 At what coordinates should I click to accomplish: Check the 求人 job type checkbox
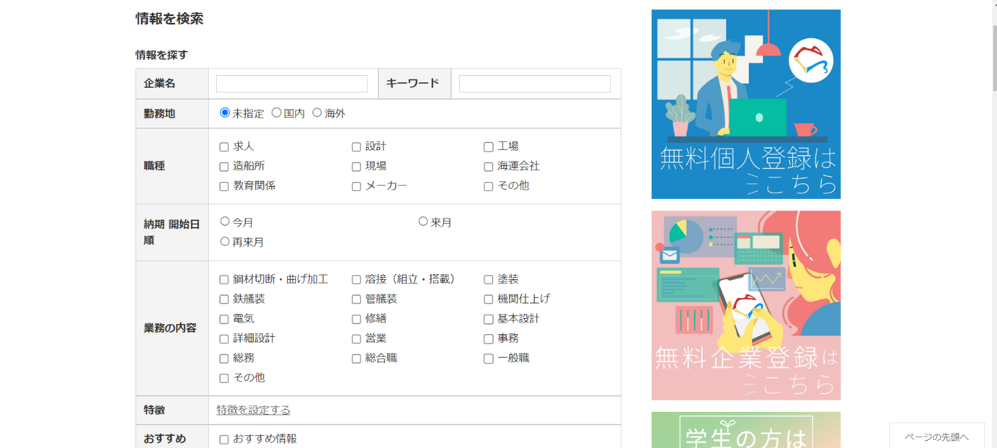(x=224, y=147)
